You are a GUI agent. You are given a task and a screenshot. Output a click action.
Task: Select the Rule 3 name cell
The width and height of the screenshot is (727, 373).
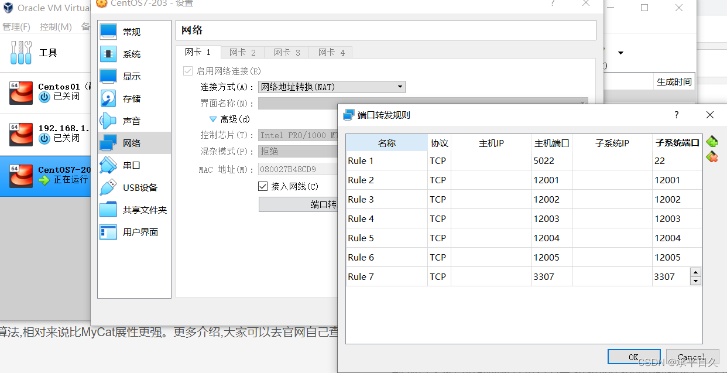click(387, 199)
